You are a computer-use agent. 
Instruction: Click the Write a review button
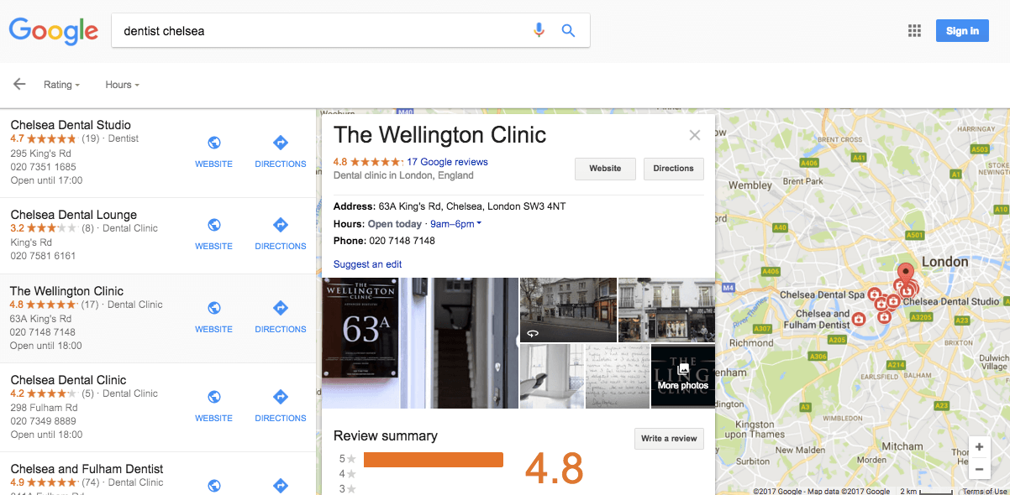[x=669, y=439]
